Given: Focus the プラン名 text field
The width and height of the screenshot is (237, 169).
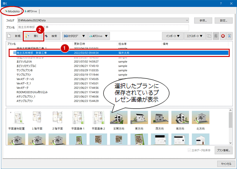Looking at the screenshot, I should (103, 27).
